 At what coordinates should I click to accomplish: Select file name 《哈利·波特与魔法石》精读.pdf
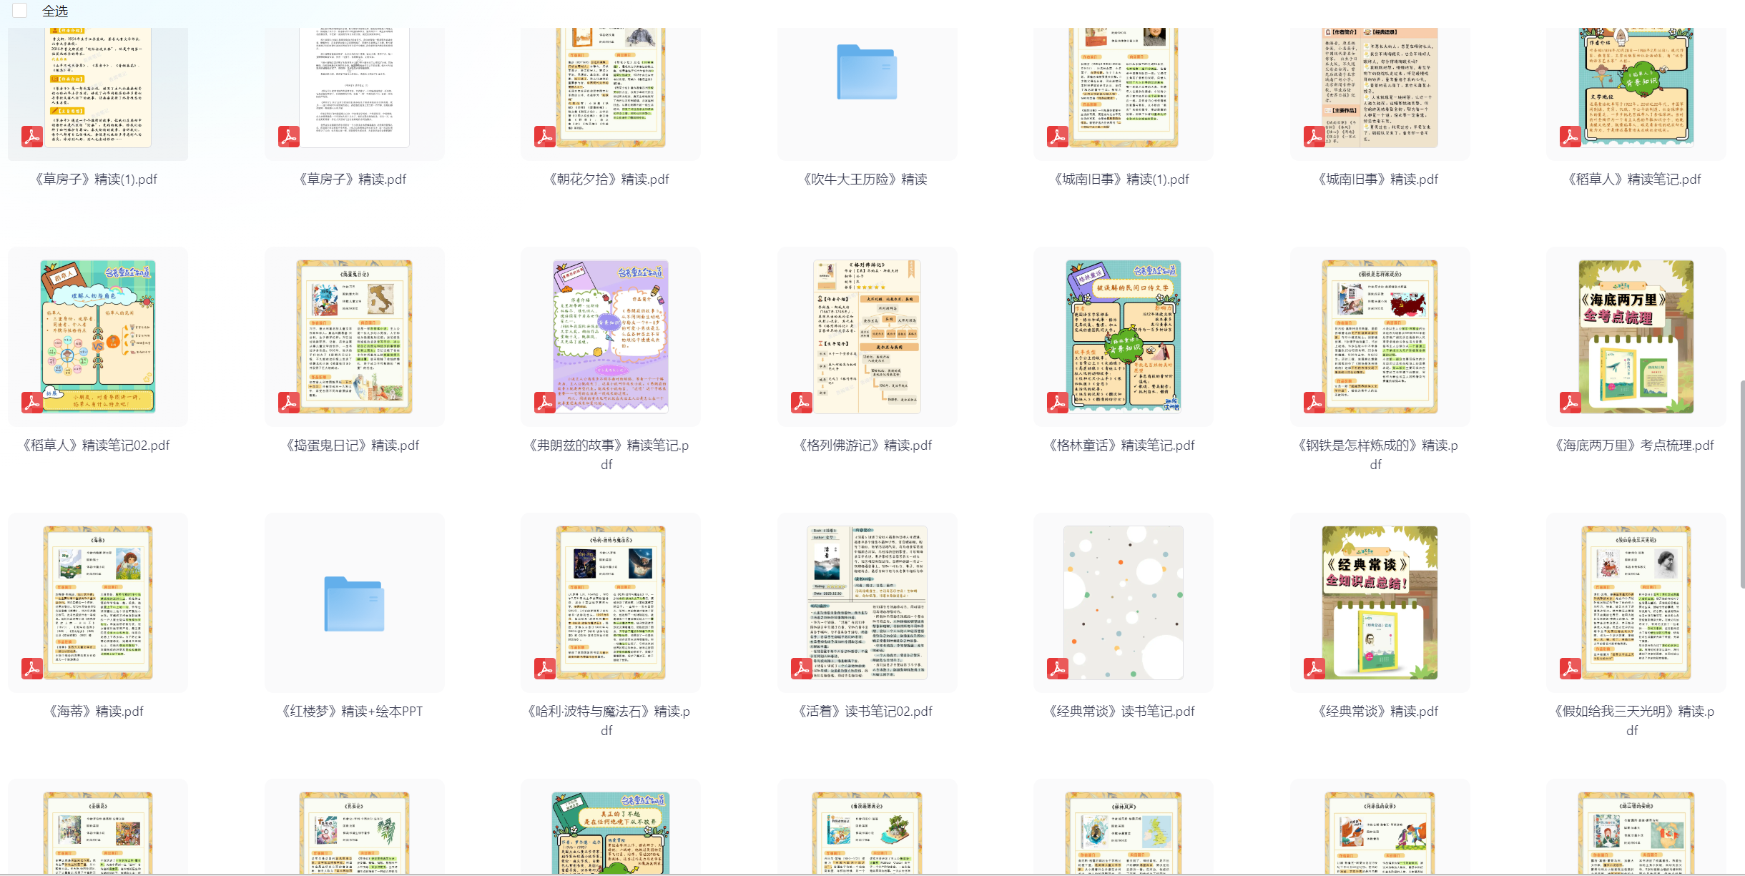click(609, 721)
